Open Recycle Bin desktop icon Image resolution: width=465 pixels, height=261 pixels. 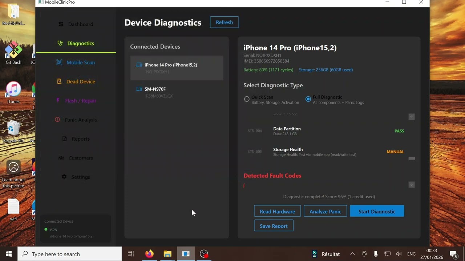click(x=13, y=132)
